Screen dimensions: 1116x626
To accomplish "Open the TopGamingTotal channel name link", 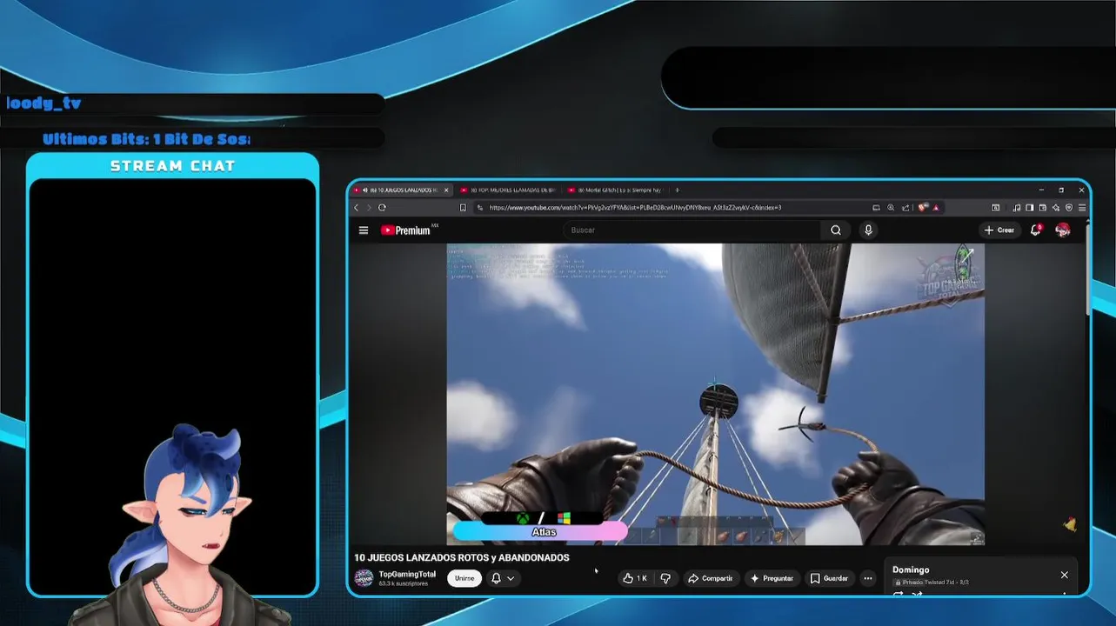I will tap(407, 575).
